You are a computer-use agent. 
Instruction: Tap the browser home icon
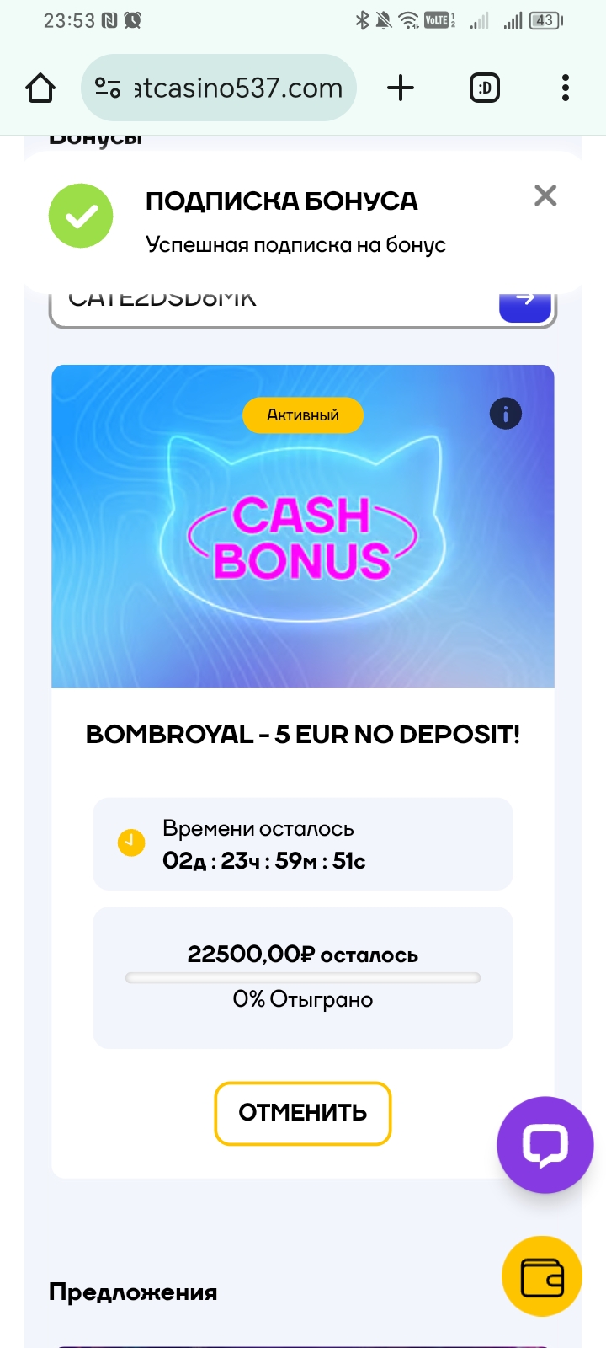pos(40,88)
